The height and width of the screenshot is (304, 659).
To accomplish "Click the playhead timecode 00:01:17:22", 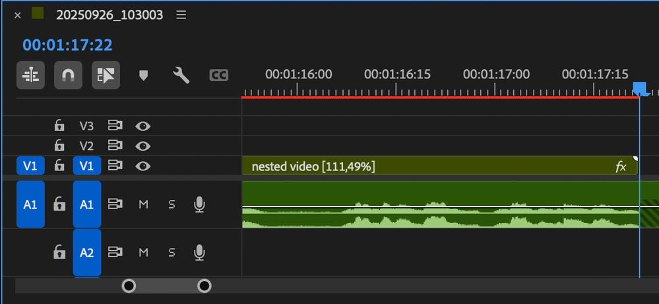I will pos(67,45).
